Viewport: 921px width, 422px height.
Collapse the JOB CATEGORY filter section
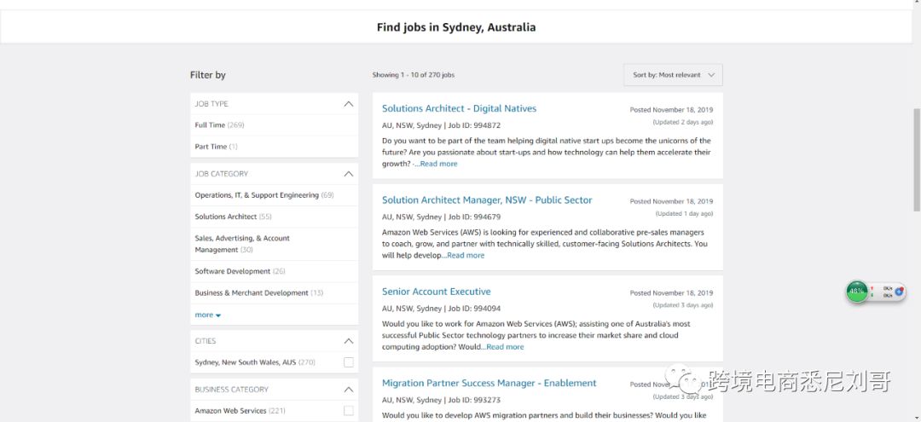[348, 174]
